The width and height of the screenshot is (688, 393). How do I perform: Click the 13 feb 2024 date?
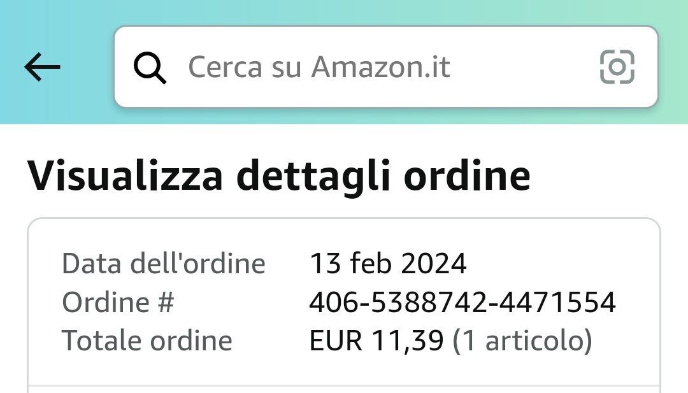pos(388,263)
